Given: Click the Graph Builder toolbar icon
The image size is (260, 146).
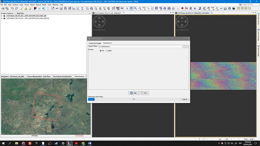Looking at the screenshot, I should [x=113, y=8].
